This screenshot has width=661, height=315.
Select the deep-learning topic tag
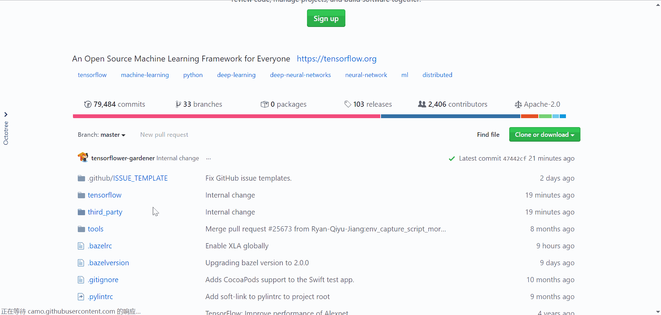[236, 75]
